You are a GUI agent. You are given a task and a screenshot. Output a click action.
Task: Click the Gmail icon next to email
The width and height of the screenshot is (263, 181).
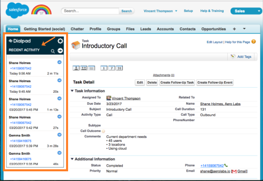pyautogui.click(x=234, y=171)
